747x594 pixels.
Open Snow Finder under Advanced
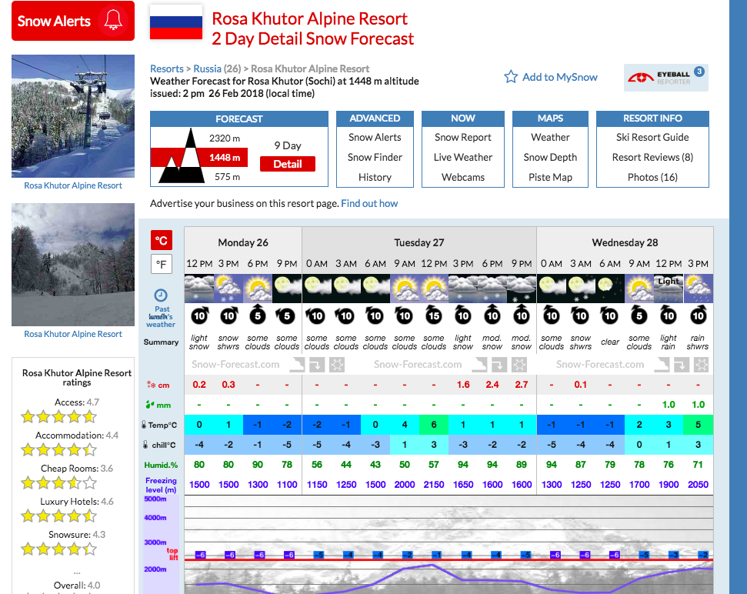click(x=375, y=157)
